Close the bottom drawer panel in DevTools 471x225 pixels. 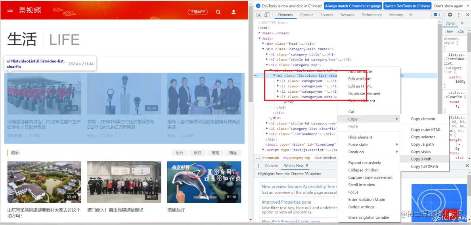[x=467, y=166]
